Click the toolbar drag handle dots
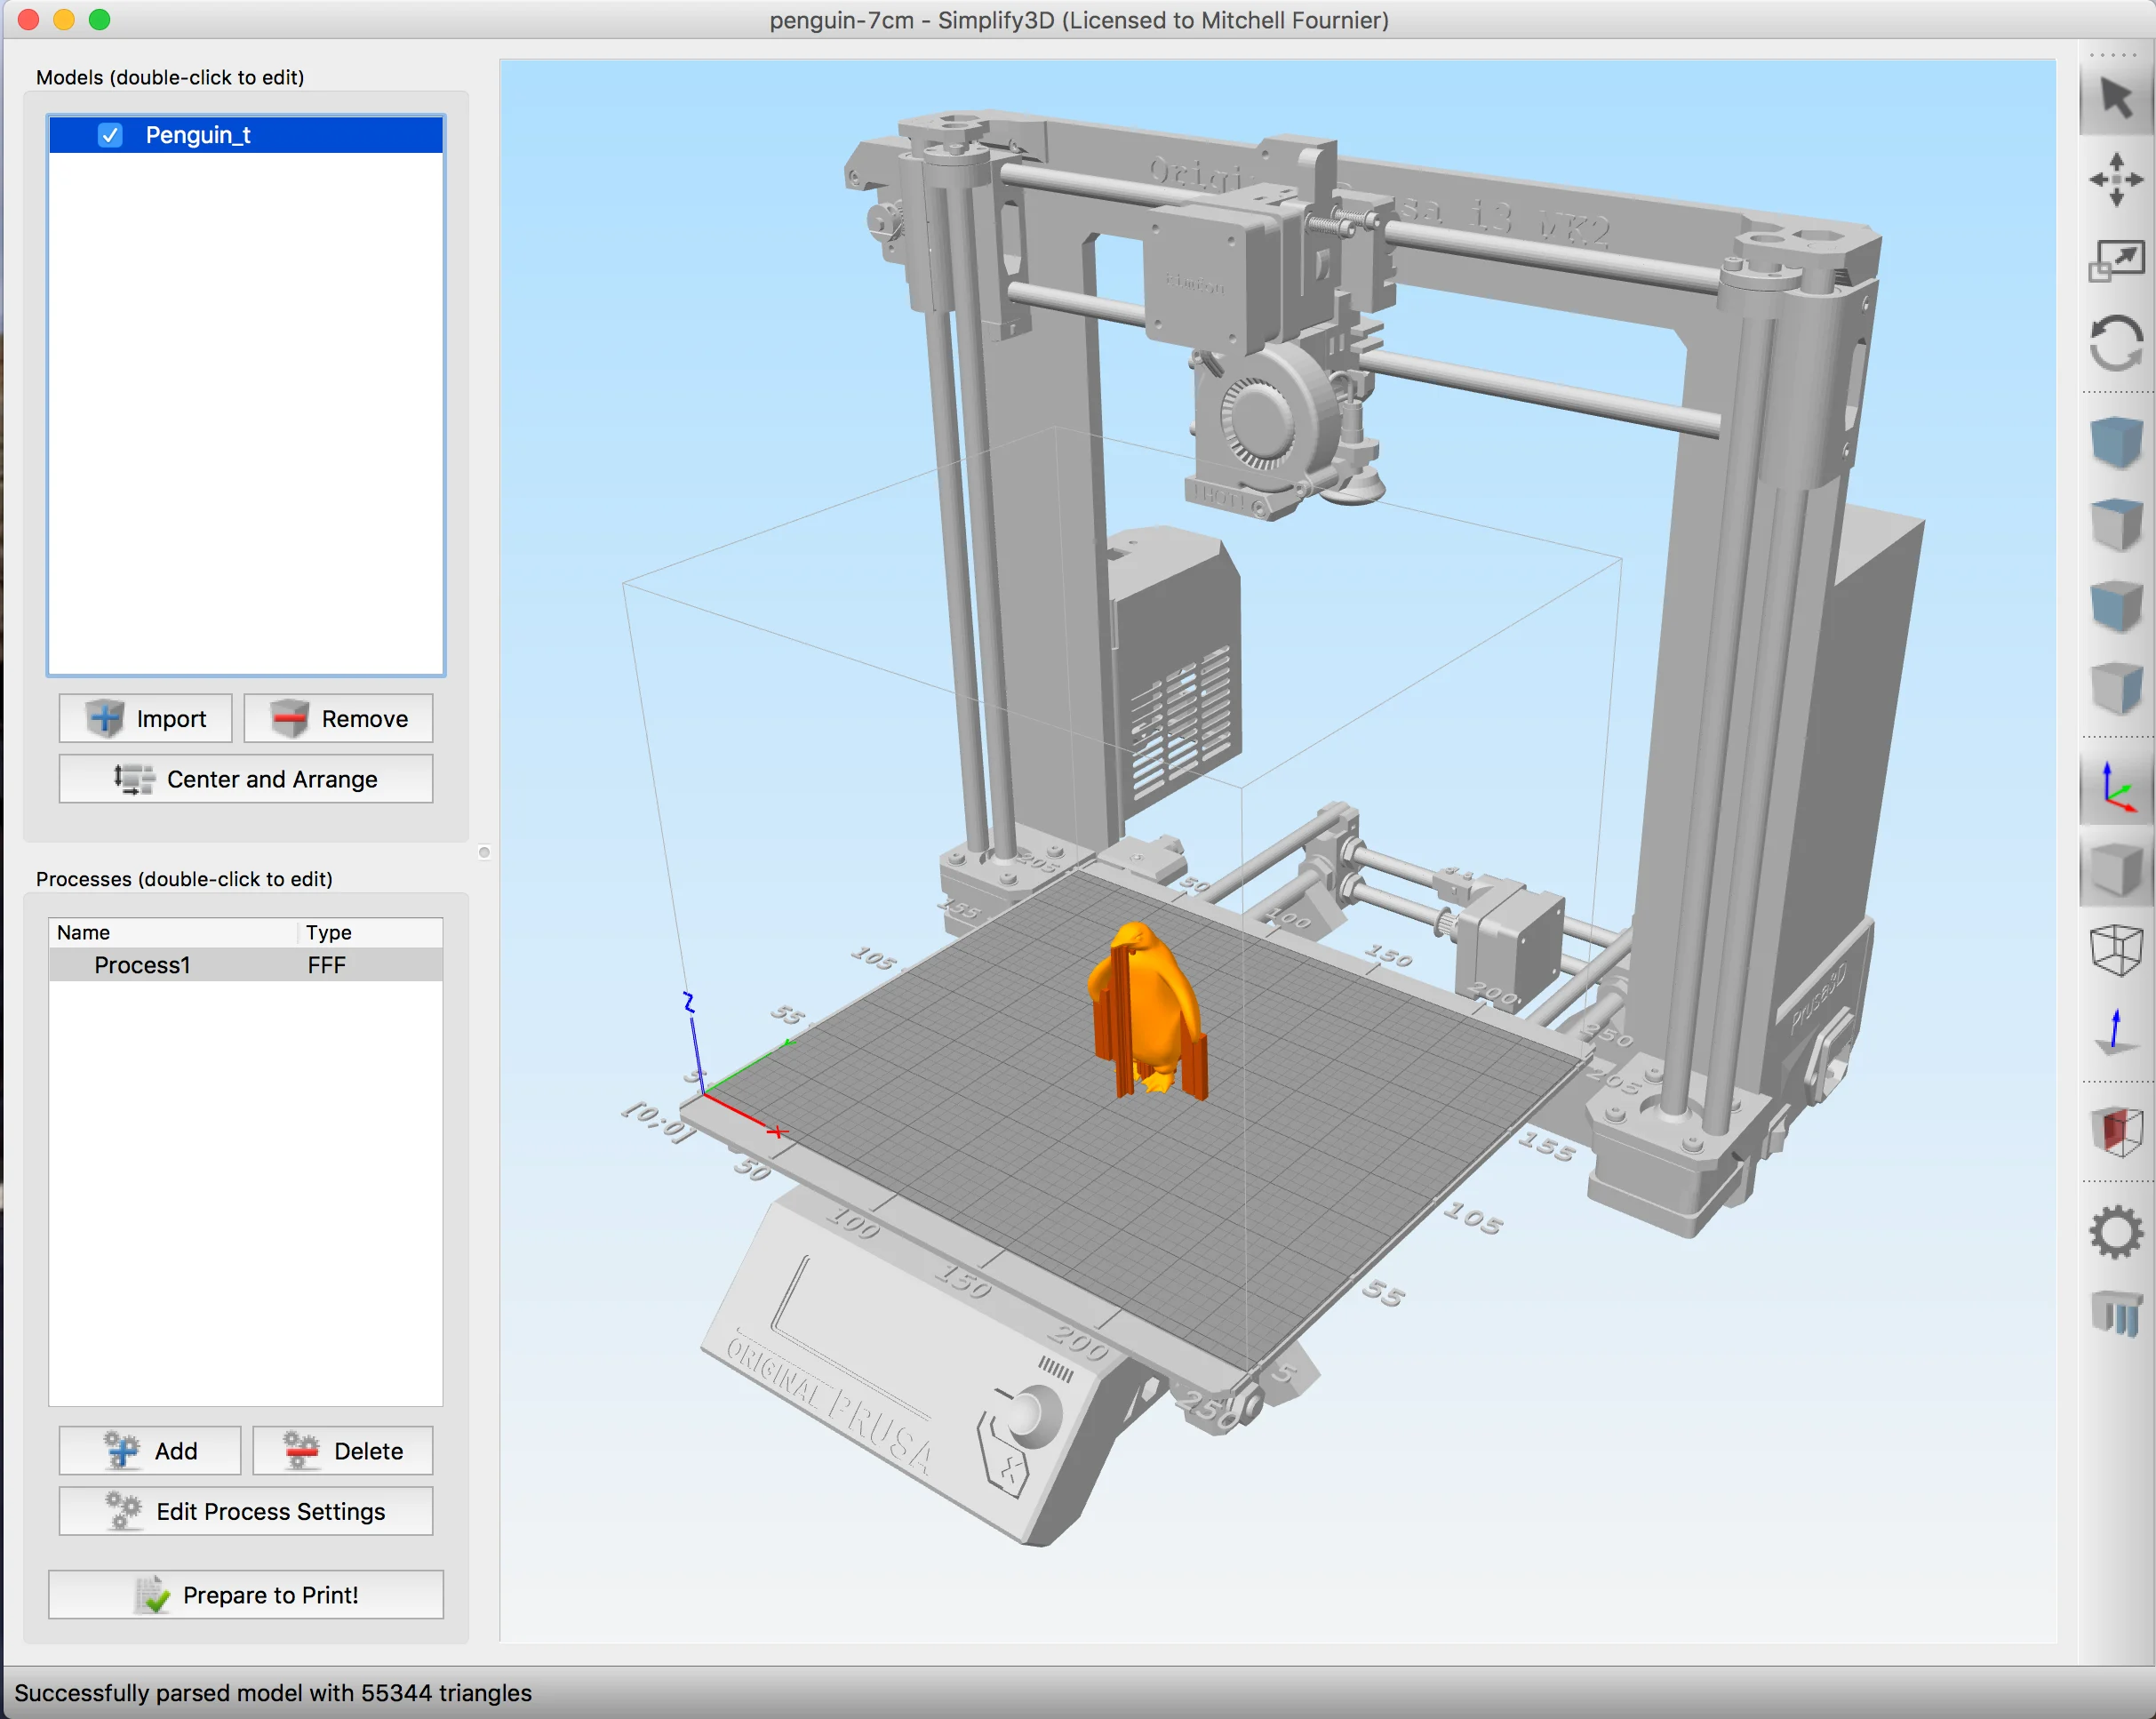This screenshot has width=2156, height=1719. click(2113, 55)
